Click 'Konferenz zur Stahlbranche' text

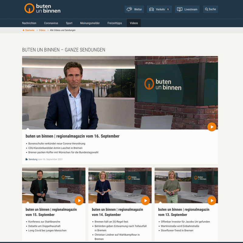click(x=44, y=222)
